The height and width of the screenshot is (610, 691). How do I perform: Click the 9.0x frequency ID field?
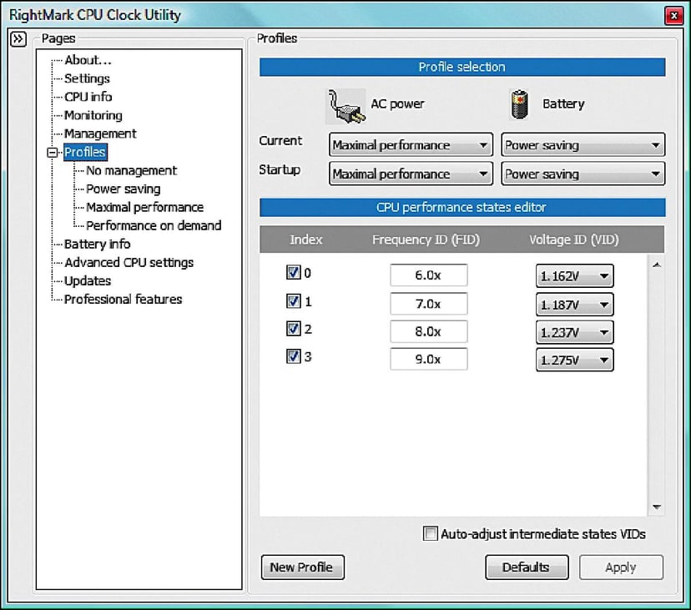tap(428, 360)
